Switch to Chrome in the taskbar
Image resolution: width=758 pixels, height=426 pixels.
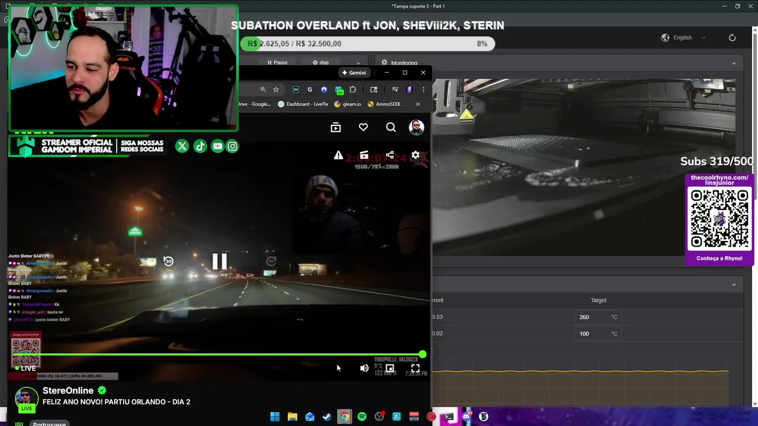pos(344,417)
